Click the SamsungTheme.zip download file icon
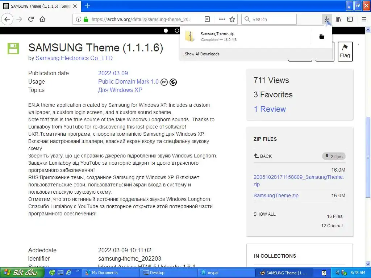Screen dimensions: 371x278 tap(189, 37)
